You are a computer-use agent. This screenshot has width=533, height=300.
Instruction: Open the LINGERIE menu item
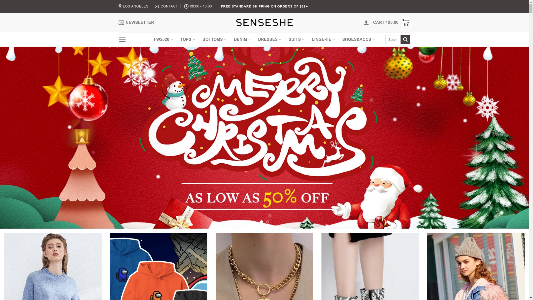tap(323, 39)
